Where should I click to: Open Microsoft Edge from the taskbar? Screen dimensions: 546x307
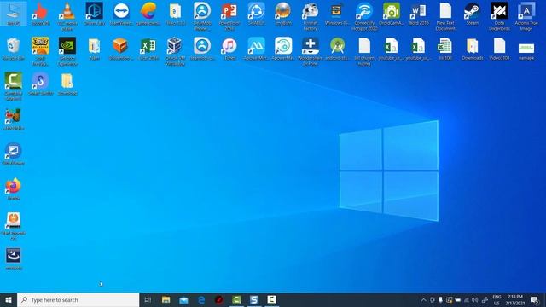tap(201, 299)
